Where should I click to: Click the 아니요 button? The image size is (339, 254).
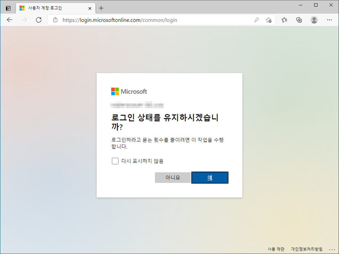pos(173,178)
